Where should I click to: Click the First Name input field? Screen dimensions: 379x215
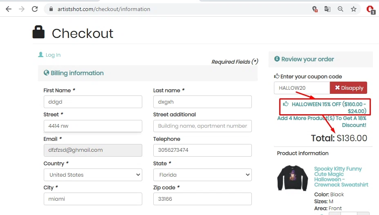coord(93,102)
